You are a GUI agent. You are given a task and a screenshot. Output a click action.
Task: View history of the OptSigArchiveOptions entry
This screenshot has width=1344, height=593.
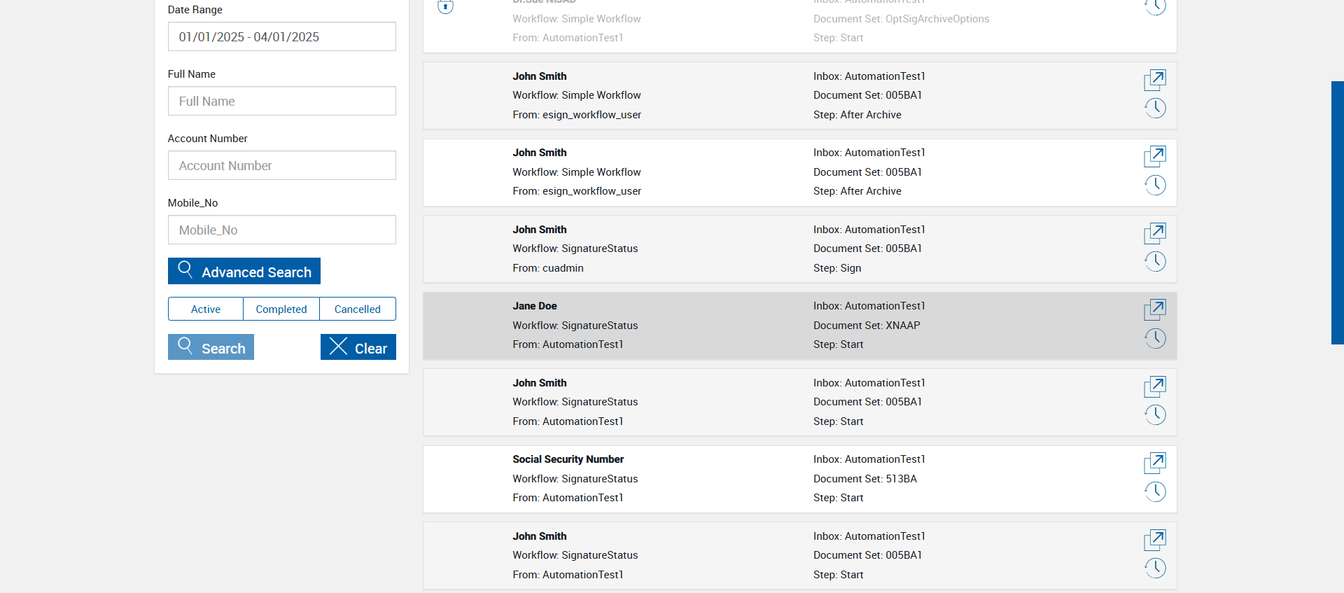click(x=1155, y=7)
